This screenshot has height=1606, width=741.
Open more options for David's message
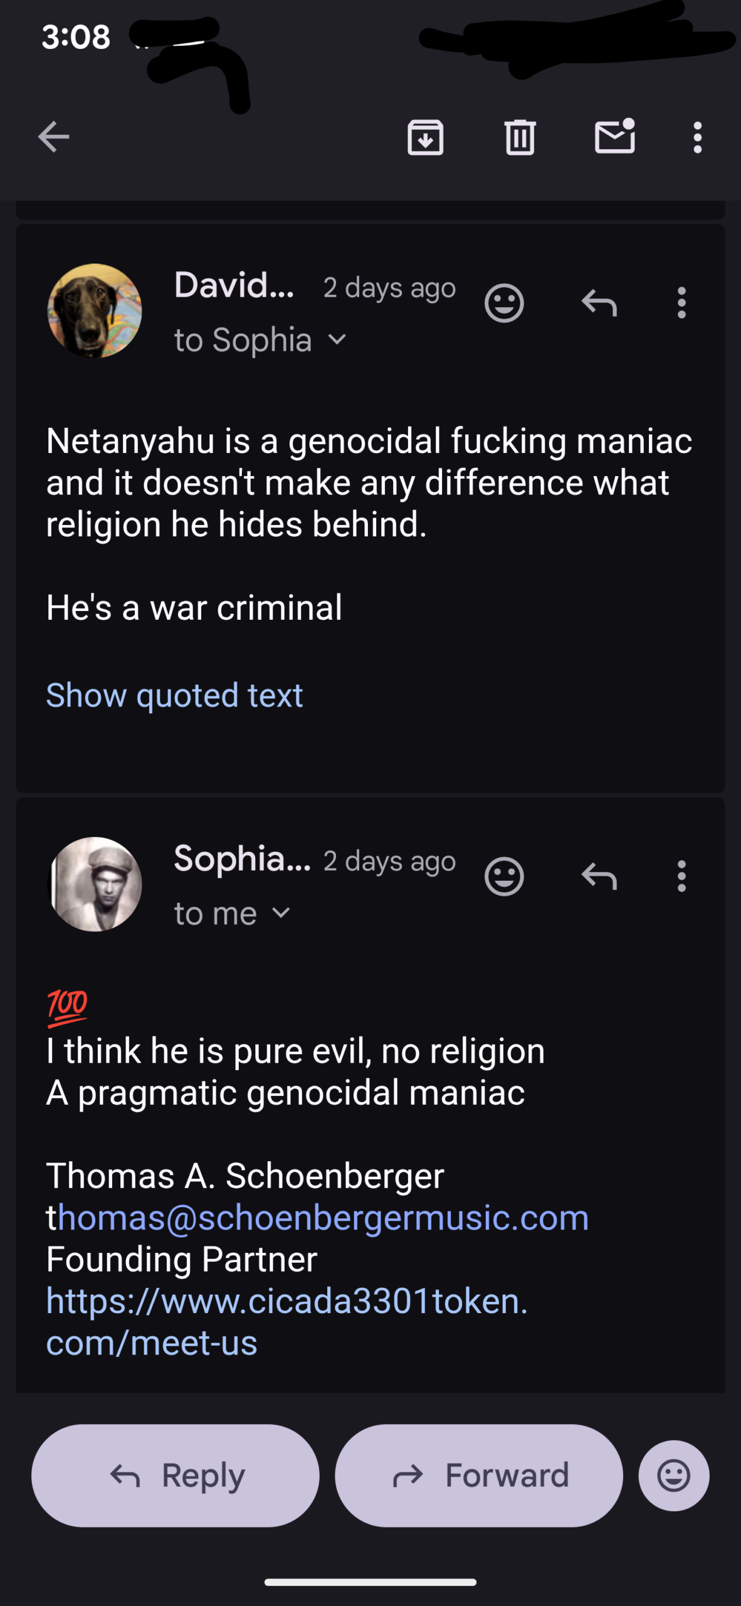681,304
